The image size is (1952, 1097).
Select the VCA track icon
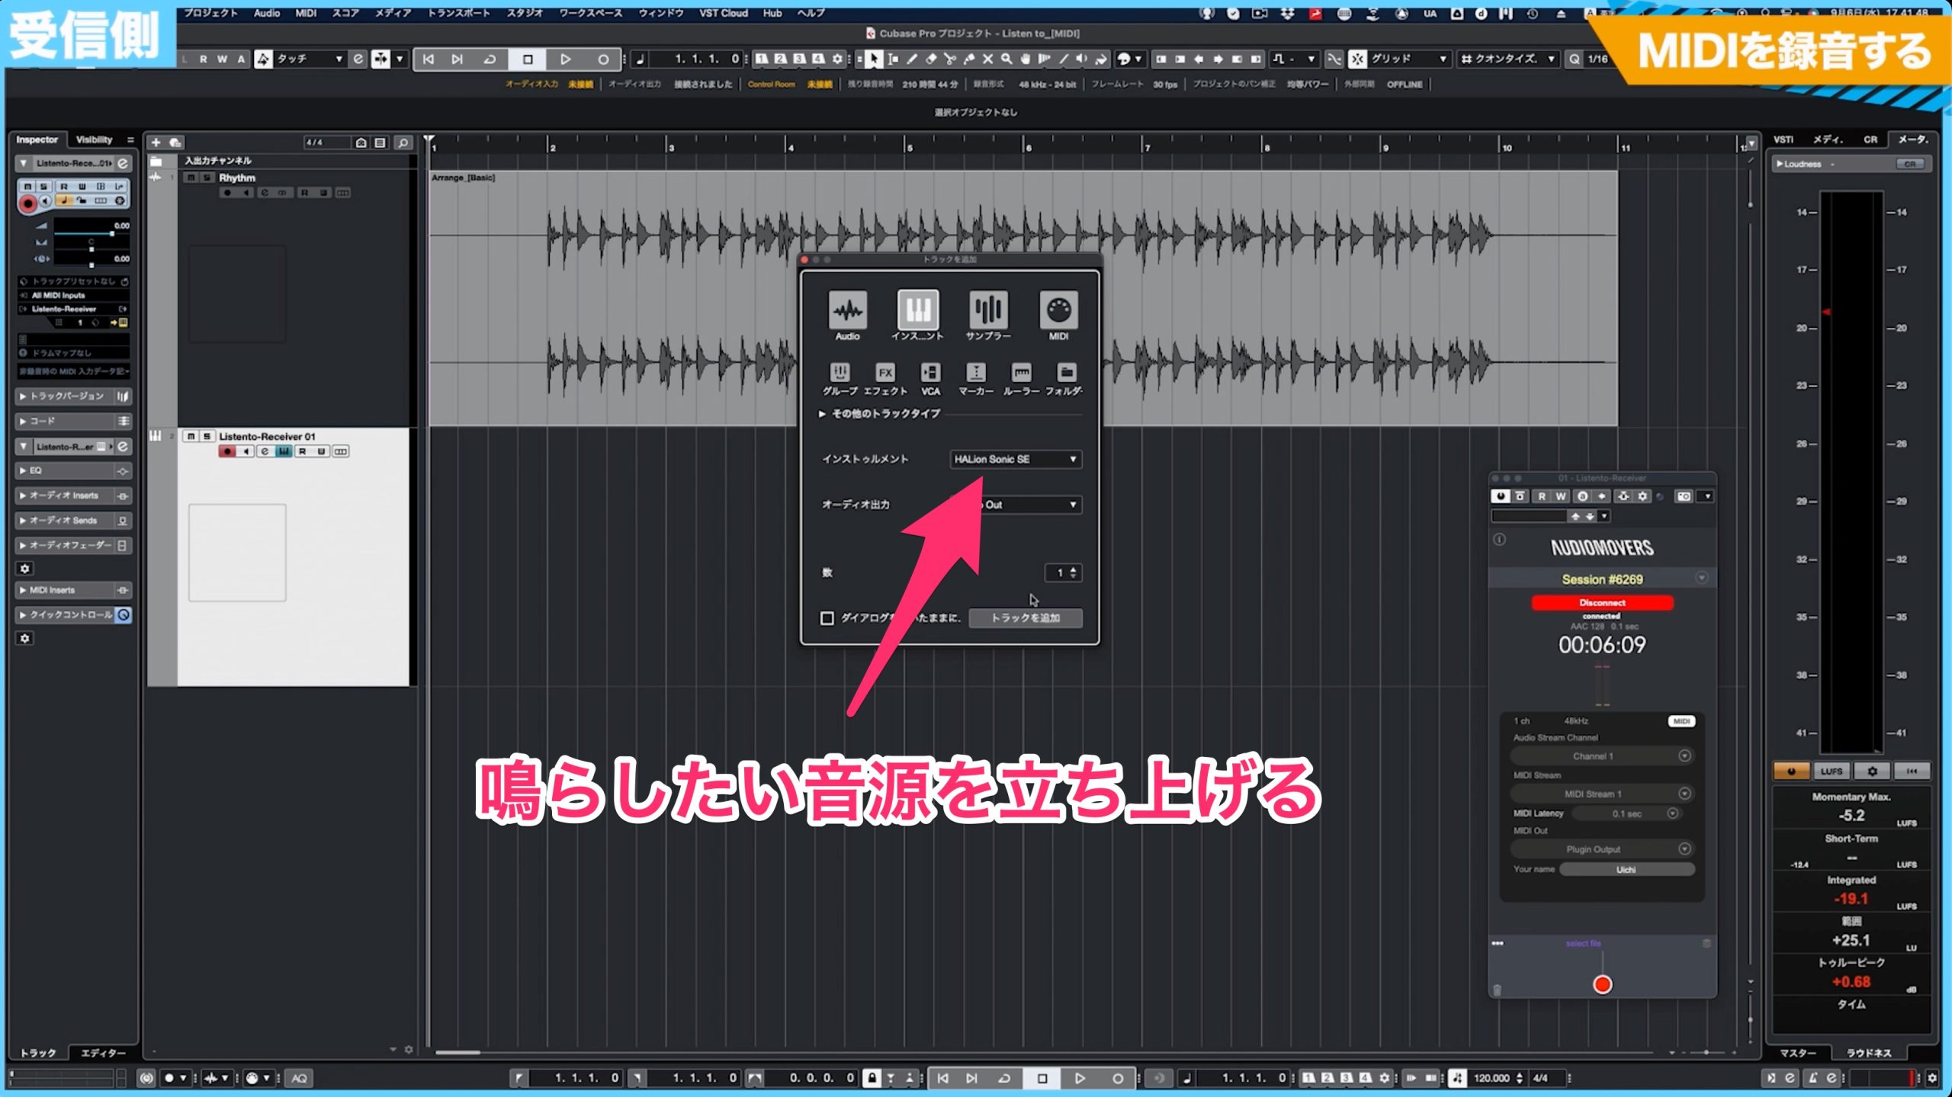point(930,372)
